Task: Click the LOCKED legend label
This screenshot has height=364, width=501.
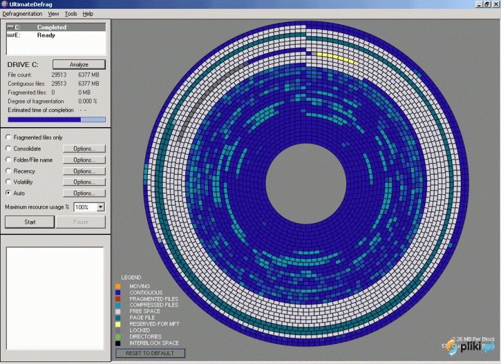Action: (x=140, y=330)
